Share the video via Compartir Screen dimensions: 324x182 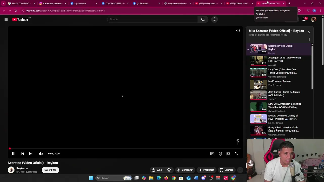185,170
